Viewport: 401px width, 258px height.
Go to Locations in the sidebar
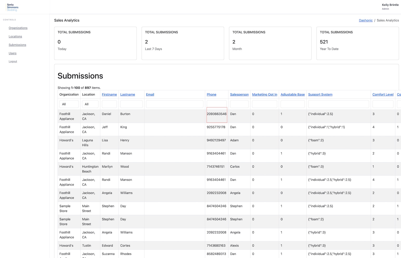pyautogui.click(x=15, y=37)
